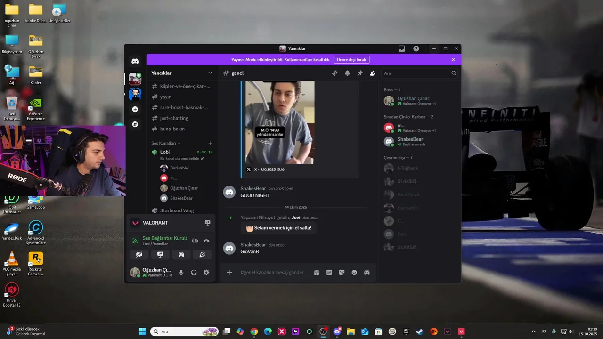
Task: Open soundboard icon in voice panel
Action: [202, 254]
